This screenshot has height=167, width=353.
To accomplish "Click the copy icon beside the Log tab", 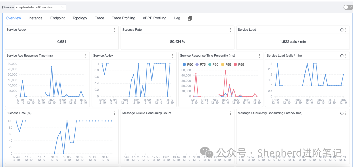I will tap(190, 18).
